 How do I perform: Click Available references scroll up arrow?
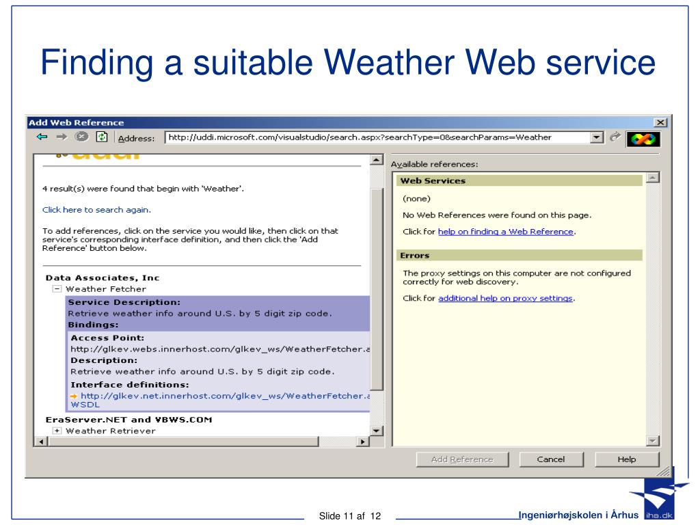(x=653, y=178)
